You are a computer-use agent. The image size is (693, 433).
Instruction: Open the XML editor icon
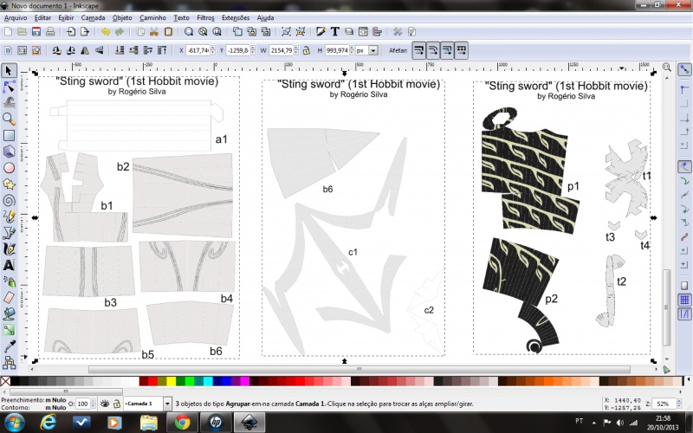coord(363,32)
